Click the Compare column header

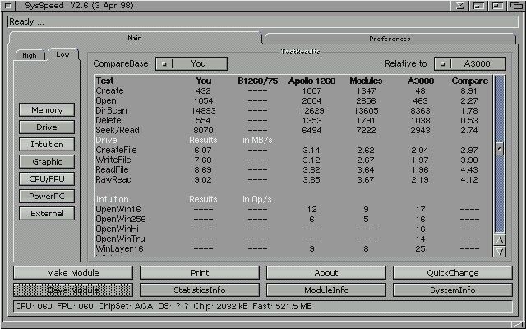469,81
